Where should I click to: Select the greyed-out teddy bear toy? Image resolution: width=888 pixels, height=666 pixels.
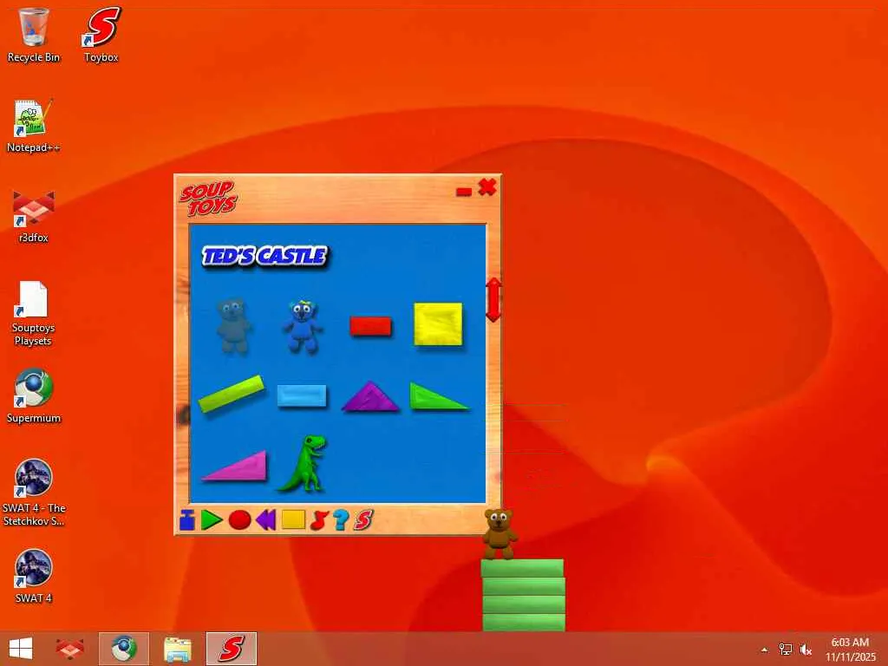point(233,326)
